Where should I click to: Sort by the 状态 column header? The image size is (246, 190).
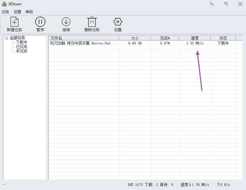click(x=223, y=38)
